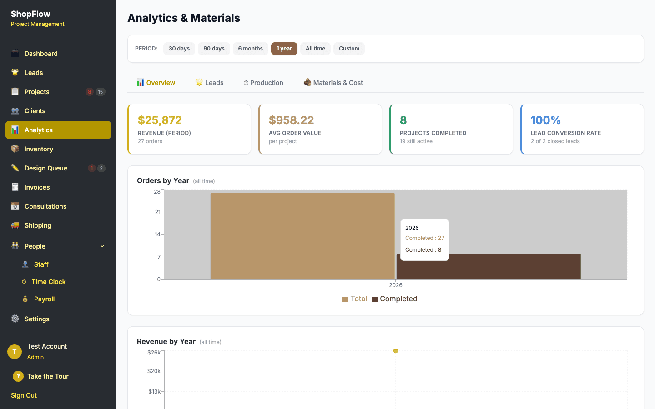Open the Production tab
The height and width of the screenshot is (409, 655).
click(263, 82)
